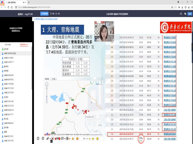The width and height of the screenshot is (193, 144).
Task: Go to previous slide arrow
Action: click(x=38, y=139)
